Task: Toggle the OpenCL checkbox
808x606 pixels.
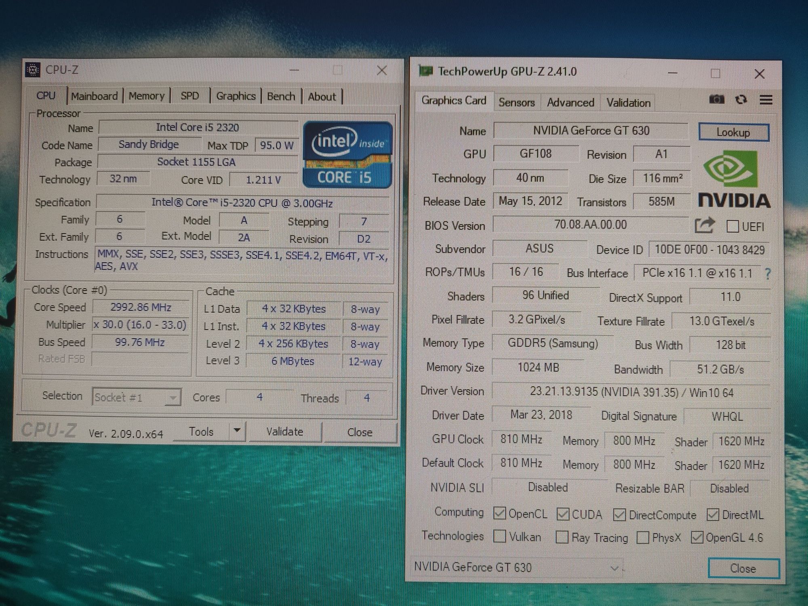Action: point(500,513)
